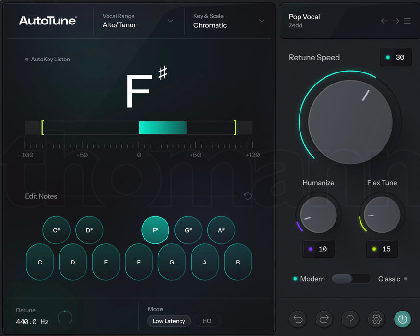Click the Flex Tune label

(382, 183)
